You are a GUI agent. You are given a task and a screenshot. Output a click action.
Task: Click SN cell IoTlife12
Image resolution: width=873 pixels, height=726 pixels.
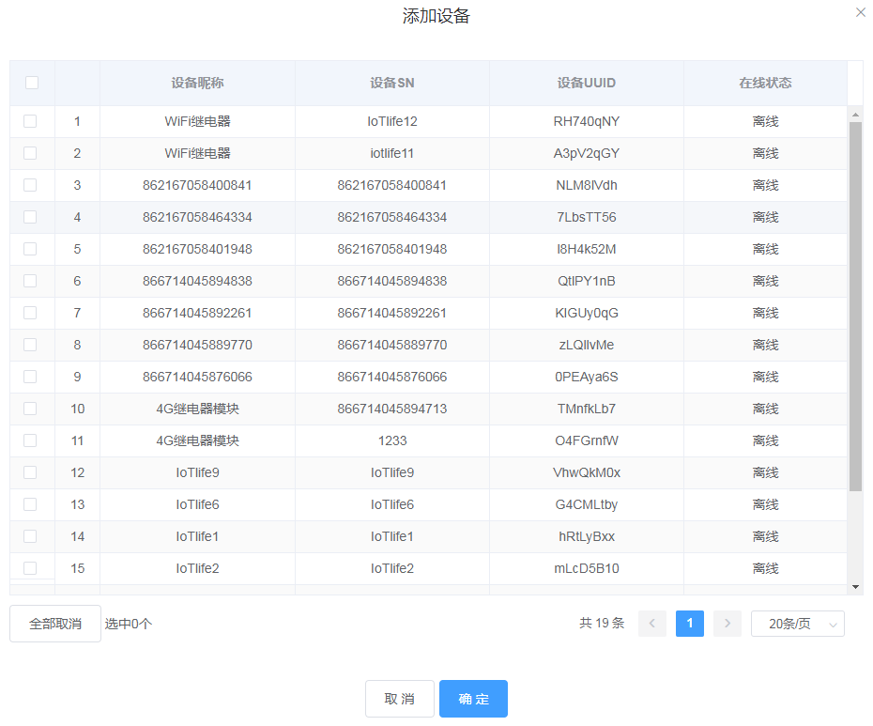(392, 121)
